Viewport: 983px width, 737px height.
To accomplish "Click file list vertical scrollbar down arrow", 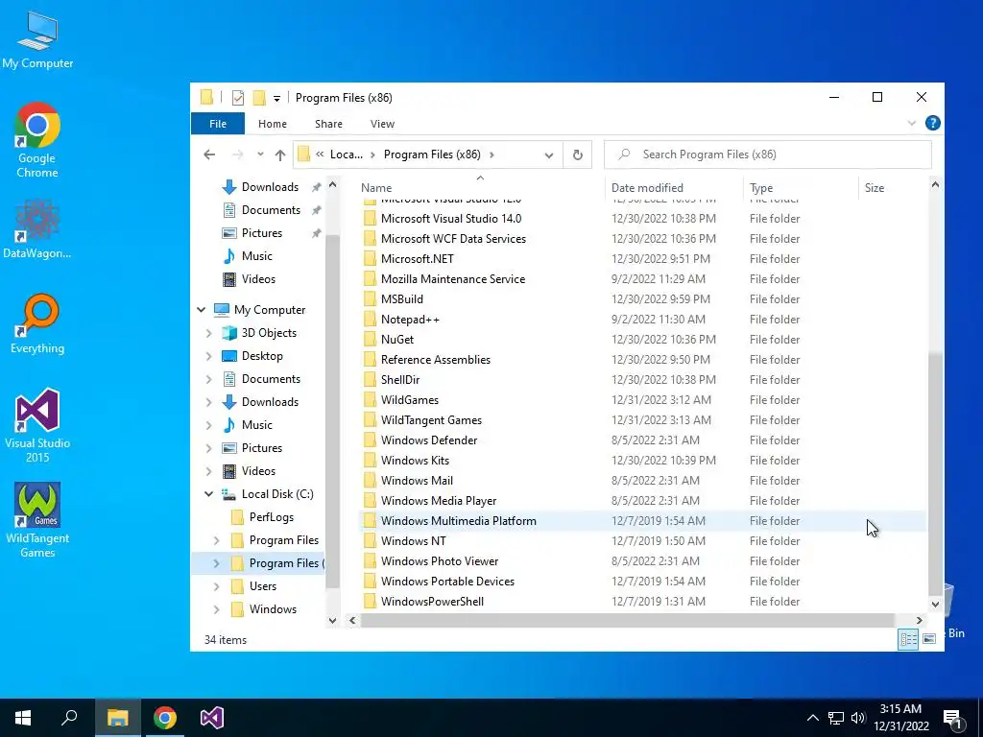I will (x=935, y=605).
